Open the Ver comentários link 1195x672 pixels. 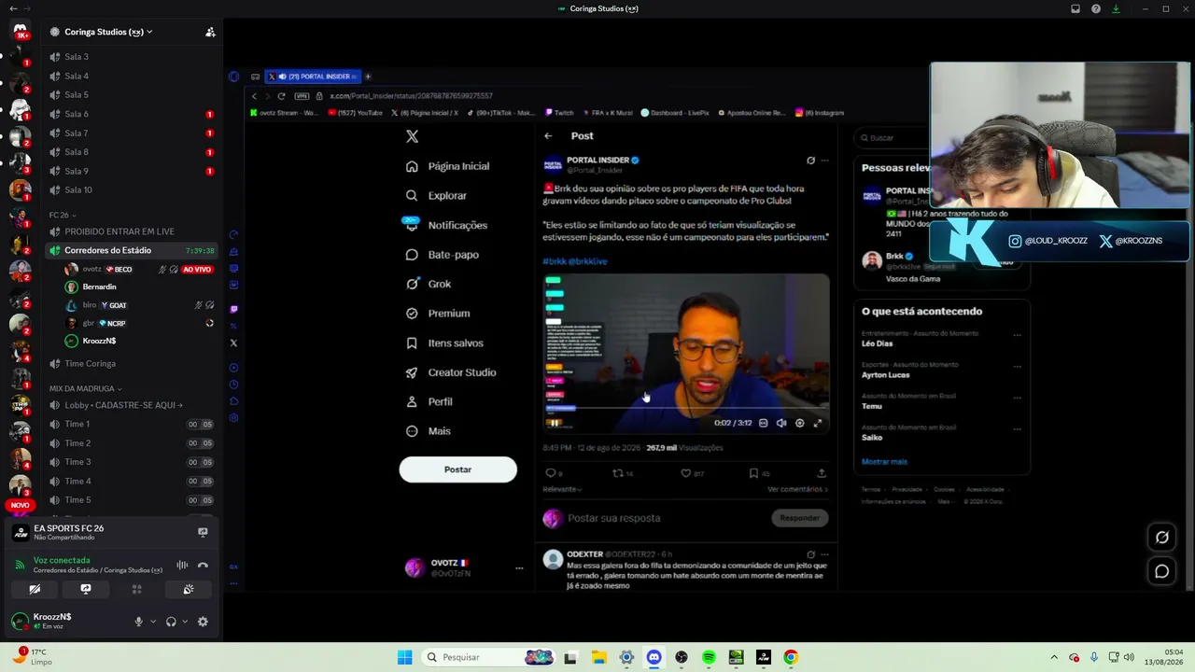(x=797, y=489)
